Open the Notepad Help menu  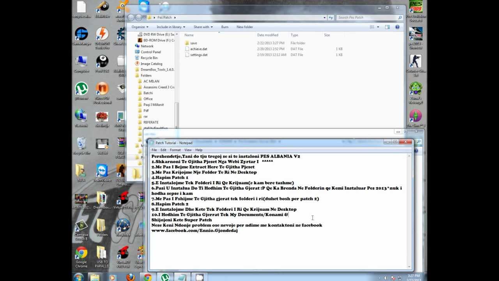click(199, 150)
